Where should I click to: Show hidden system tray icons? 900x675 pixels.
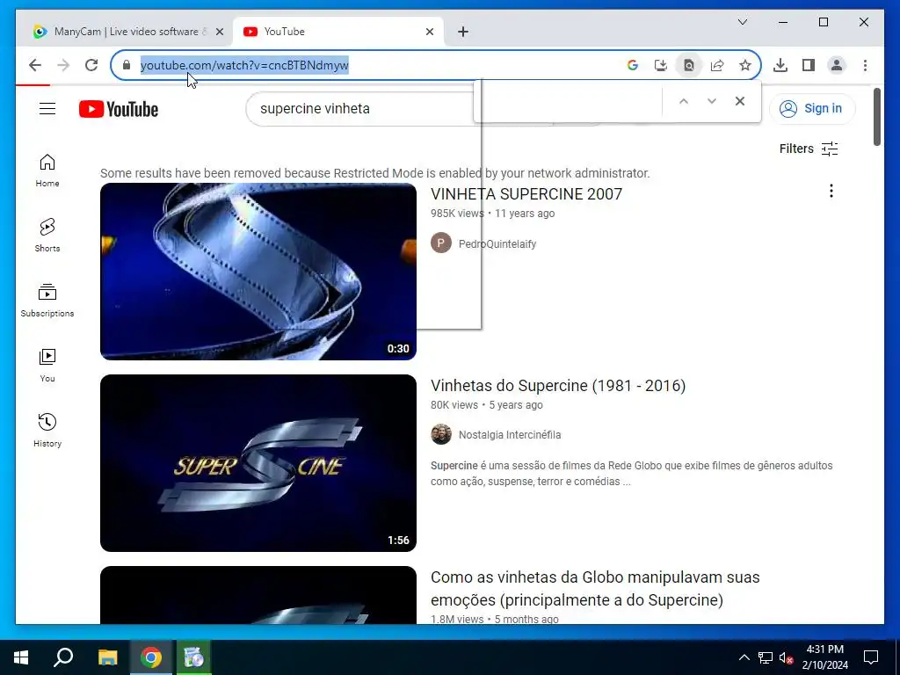coord(744,657)
